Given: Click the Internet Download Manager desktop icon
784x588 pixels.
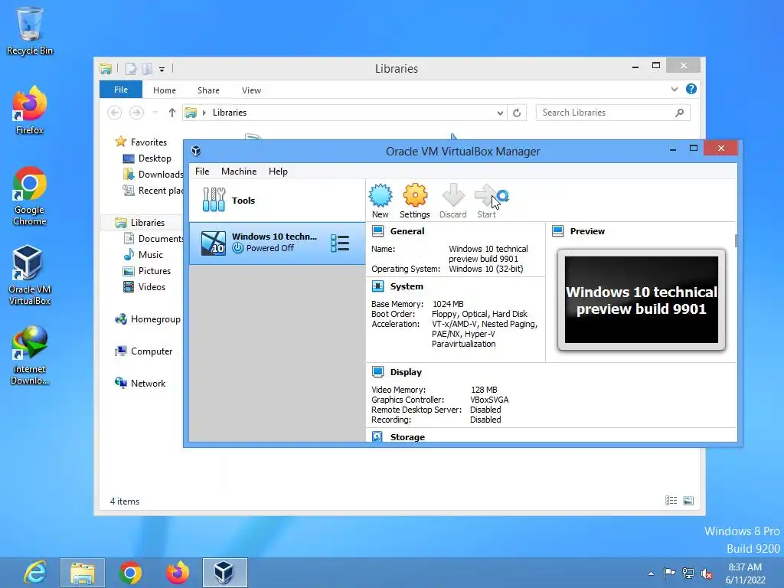Looking at the screenshot, I should coord(30,355).
